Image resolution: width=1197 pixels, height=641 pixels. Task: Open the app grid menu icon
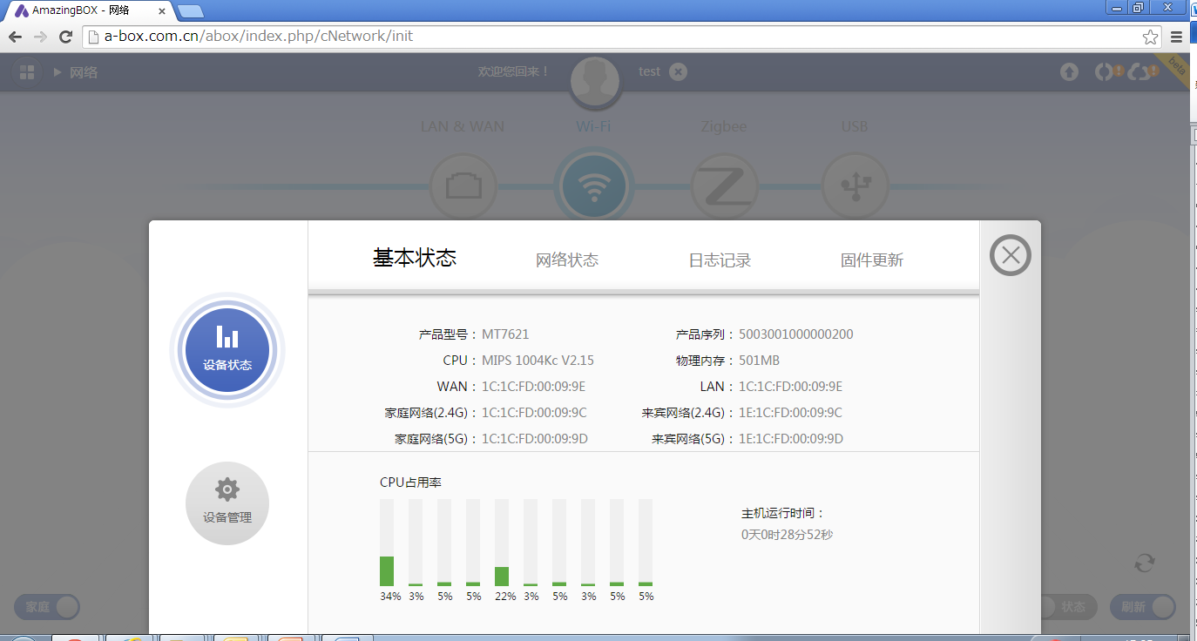point(27,72)
